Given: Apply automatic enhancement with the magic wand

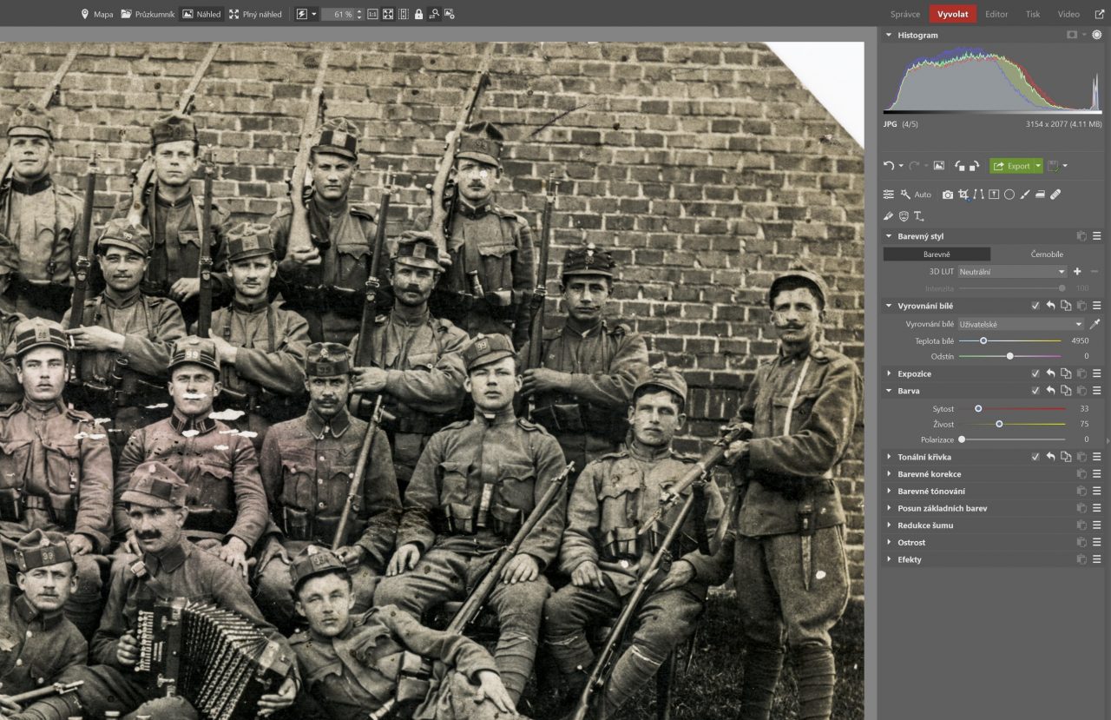Looking at the screenshot, I should point(905,195).
